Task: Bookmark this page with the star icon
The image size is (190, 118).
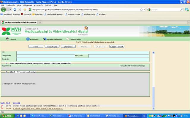Action: pyautogui.click(x=141, y=10)
